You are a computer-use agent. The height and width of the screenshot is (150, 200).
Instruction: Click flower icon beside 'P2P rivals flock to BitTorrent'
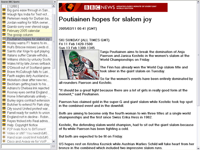(4, 129)
